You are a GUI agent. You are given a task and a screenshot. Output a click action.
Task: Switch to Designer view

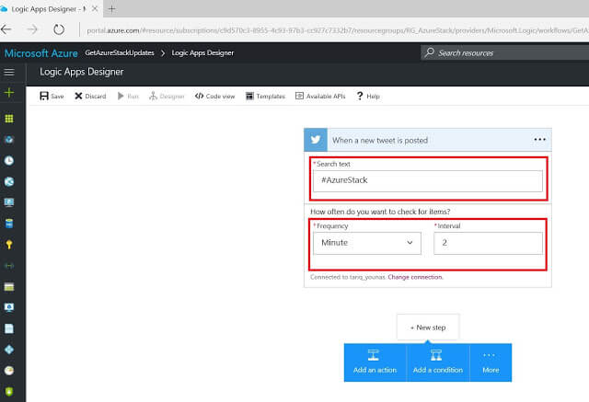(167, 97)
